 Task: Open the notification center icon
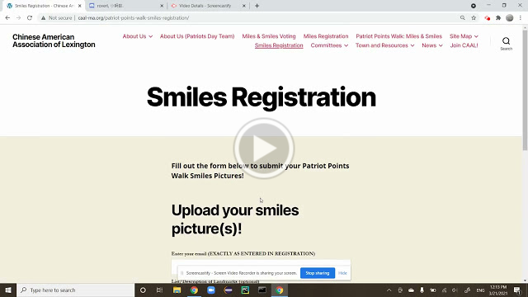[x=517, y=290]
